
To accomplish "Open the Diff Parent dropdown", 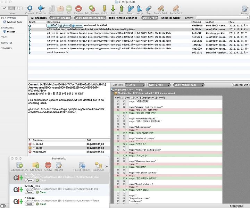I will (x=159, y=85).
